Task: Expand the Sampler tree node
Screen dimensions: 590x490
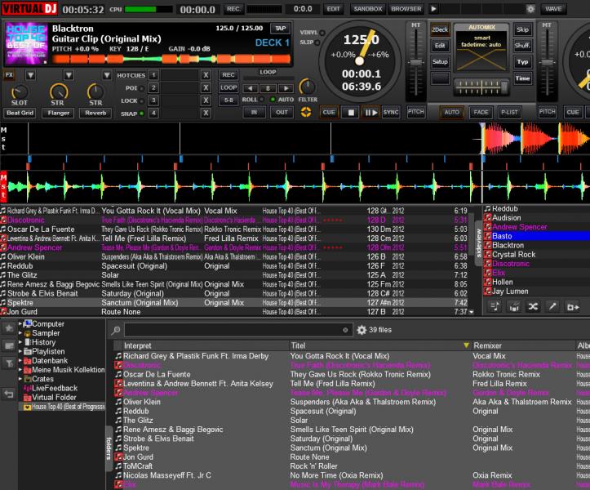Action: (20, 333)
